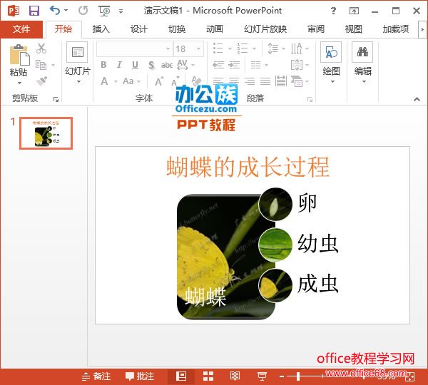
Task: Fit slide to current window icon
Action: (410, 377)
